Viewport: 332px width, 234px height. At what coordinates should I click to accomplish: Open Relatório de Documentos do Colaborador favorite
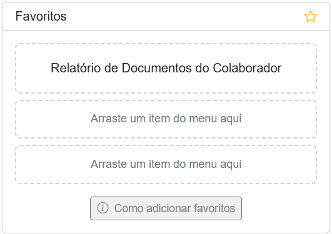coord(166,68)
